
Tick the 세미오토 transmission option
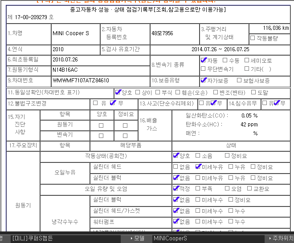(247, 60)
